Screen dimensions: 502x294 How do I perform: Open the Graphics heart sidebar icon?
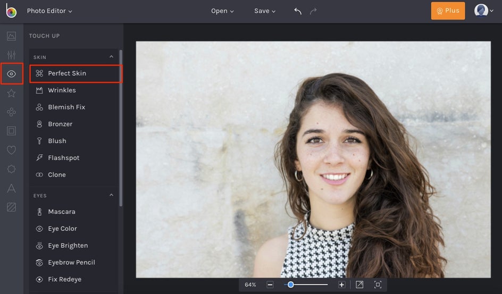pyautogui.click(x=11, y=150)
